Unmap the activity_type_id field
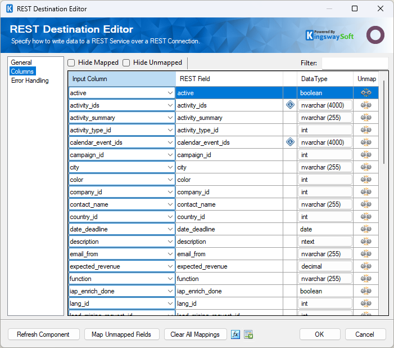 click(x=366, y=130)
